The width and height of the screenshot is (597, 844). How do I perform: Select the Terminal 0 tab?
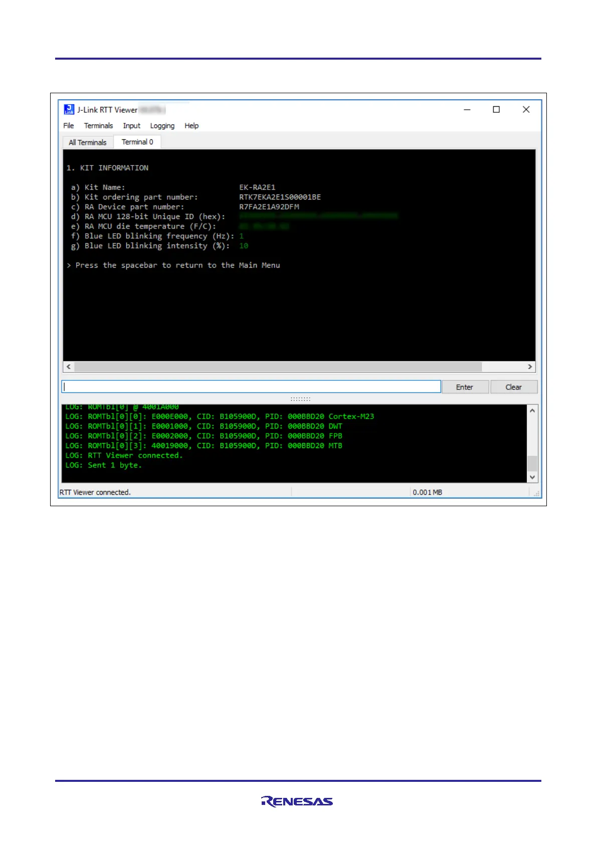click(x=137, y=142)
